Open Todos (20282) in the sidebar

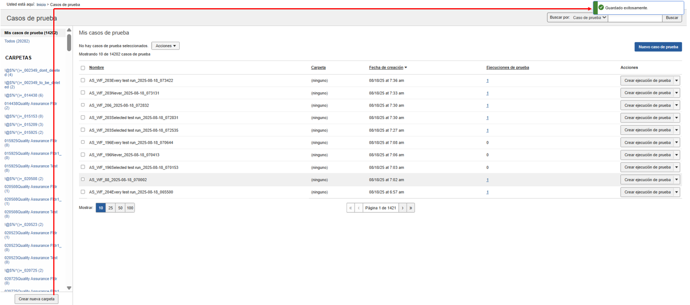tap(17, 41)
